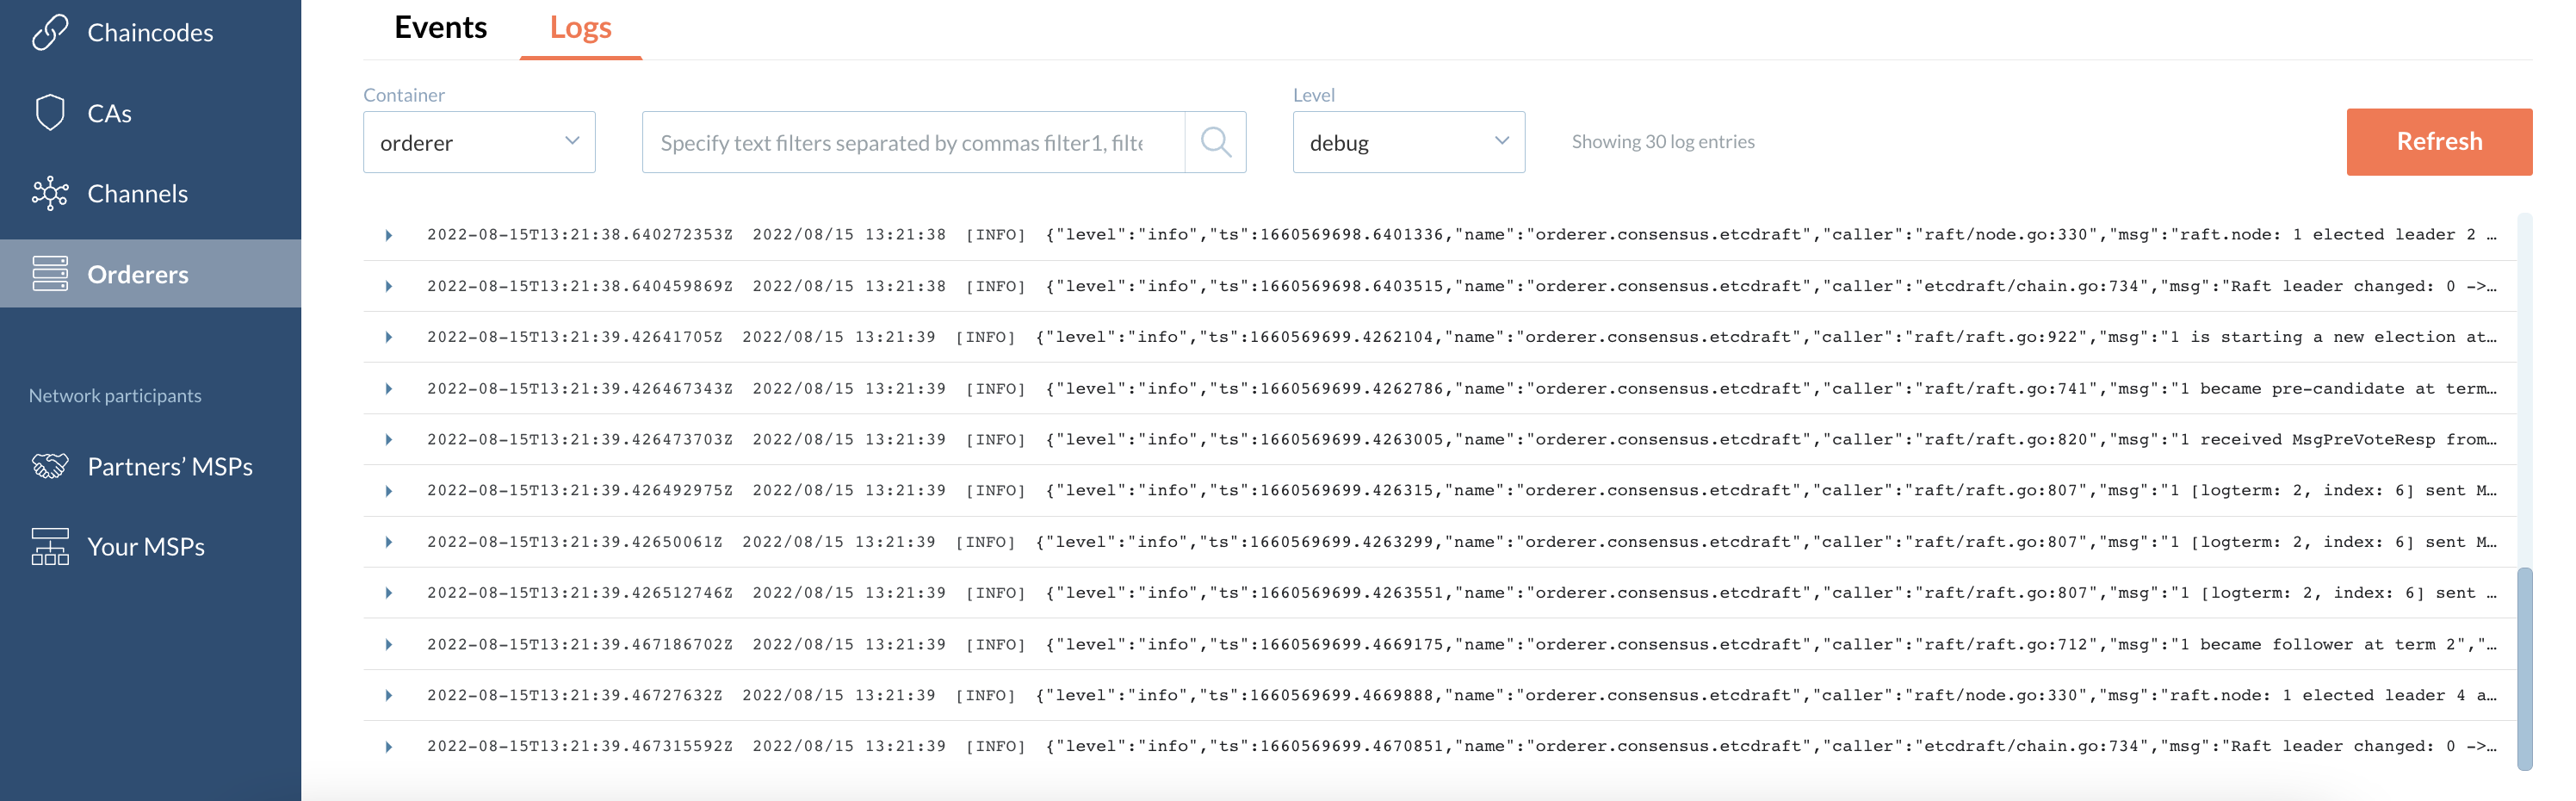The height and width of the screenshot is (801, 2576).
Task: Expand the first log entry about elected leader 2
Action: pos(389,235)
